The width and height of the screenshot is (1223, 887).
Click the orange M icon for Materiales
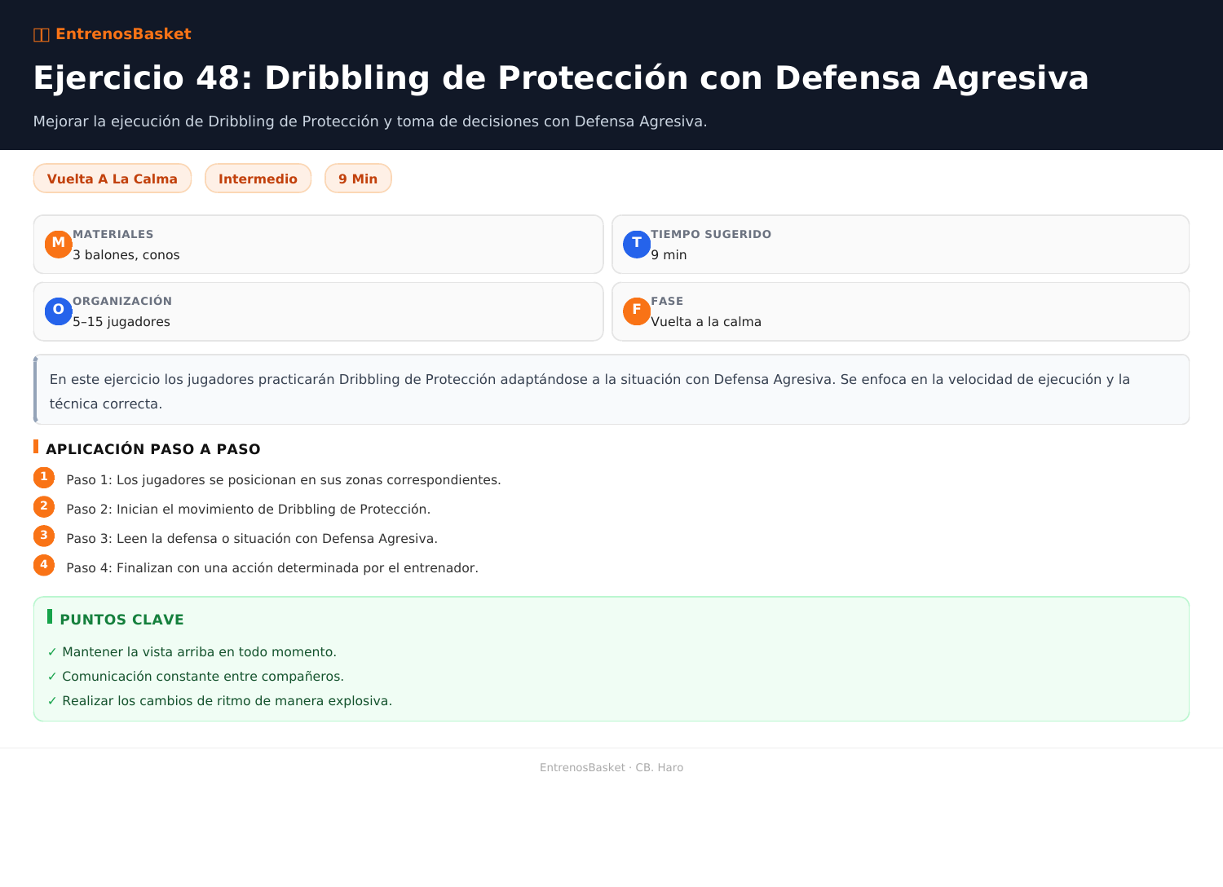59,244
